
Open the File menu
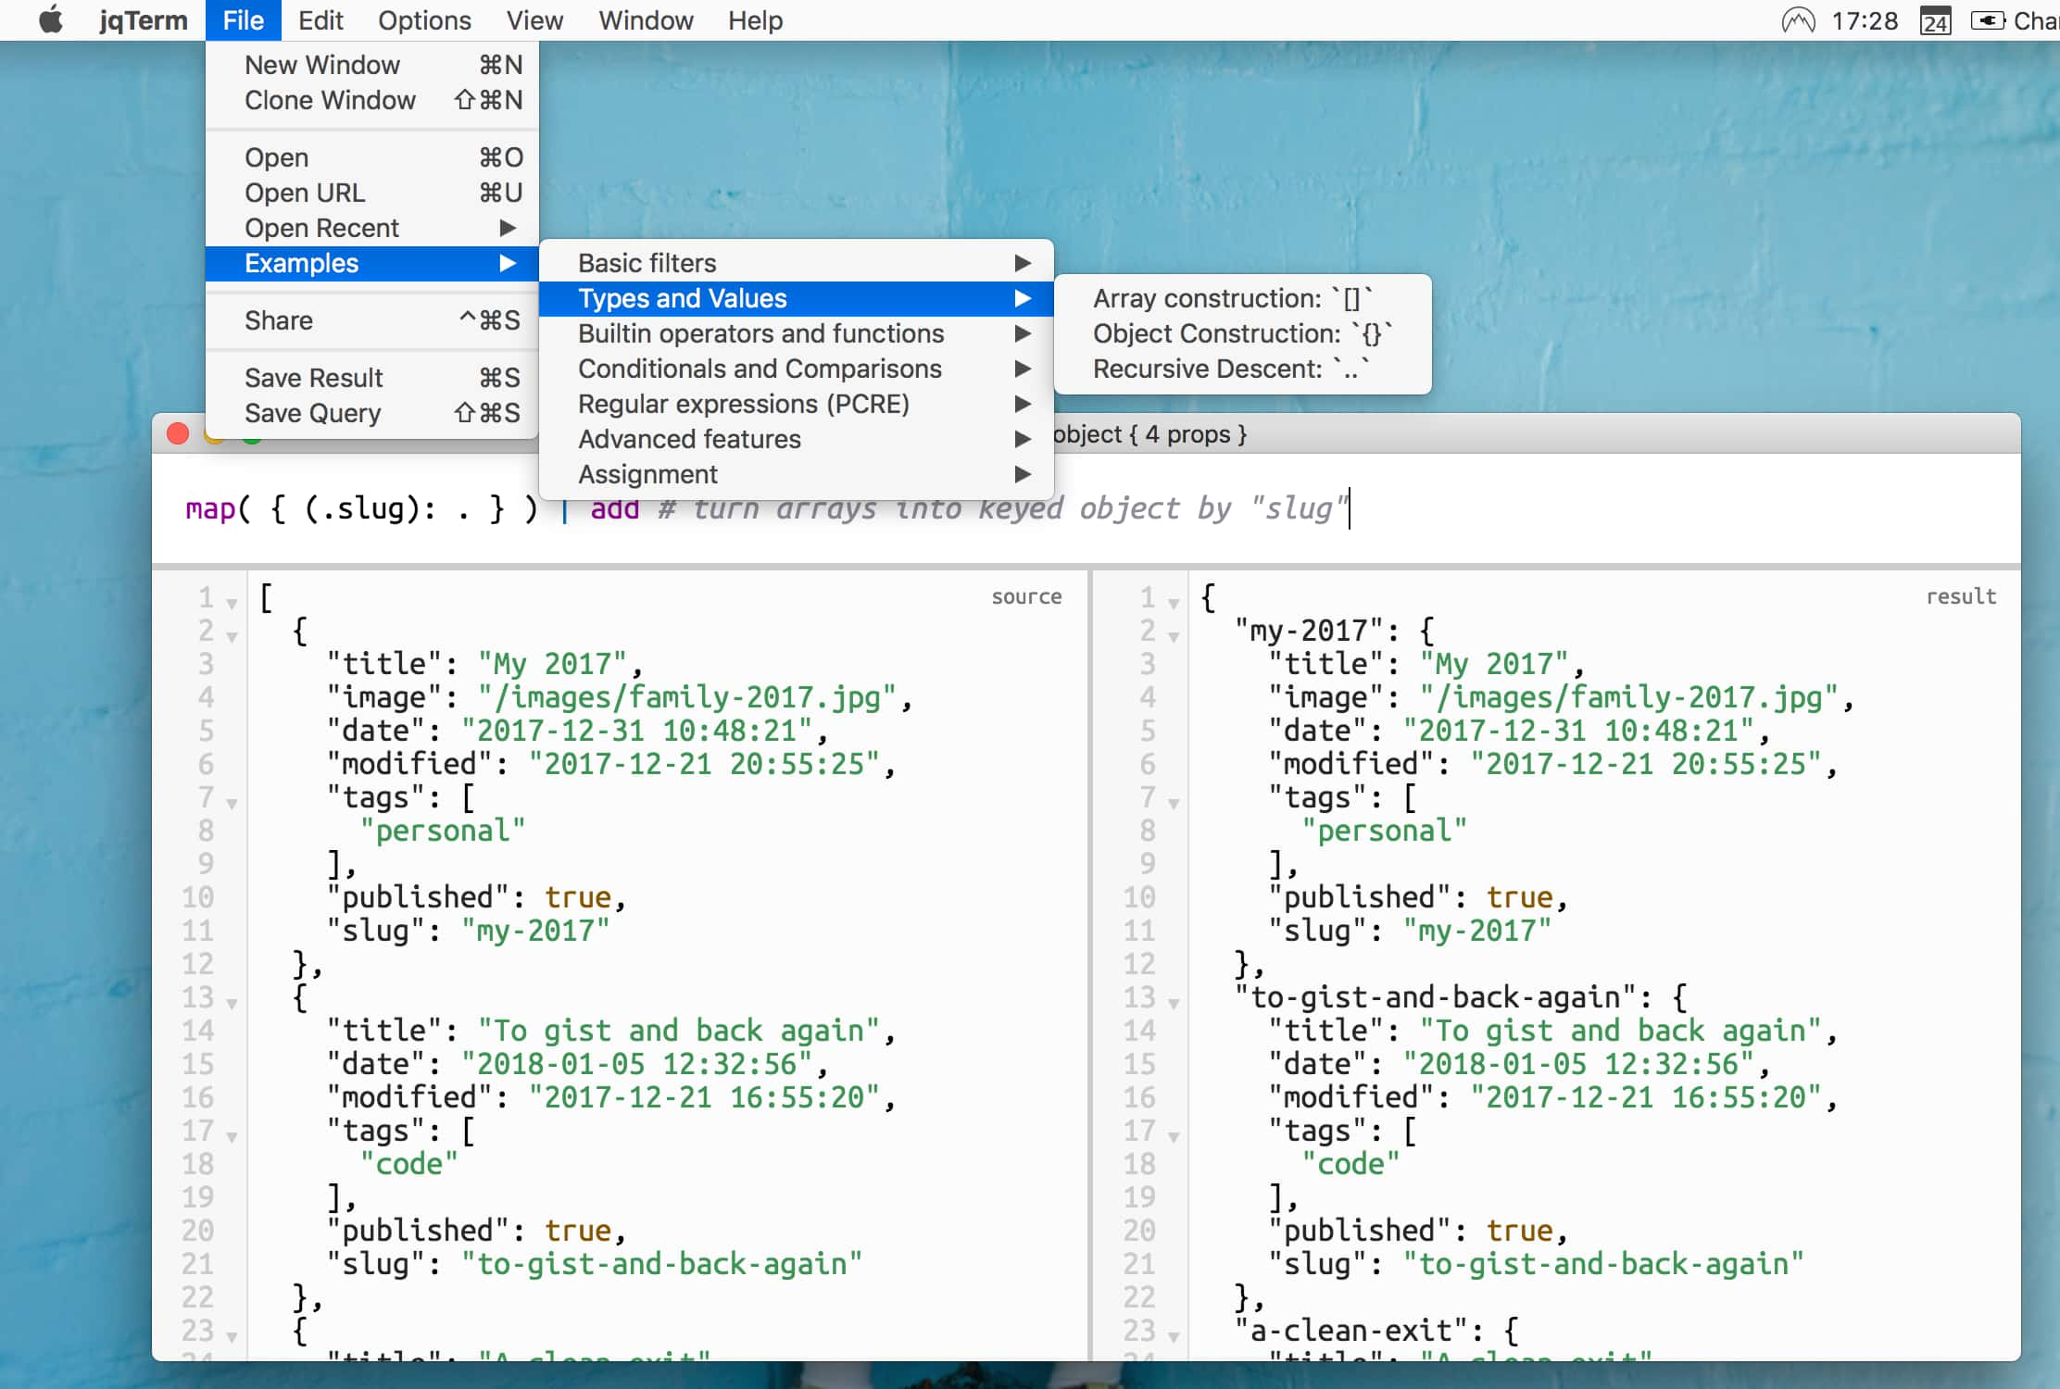(x=242, y=20)
